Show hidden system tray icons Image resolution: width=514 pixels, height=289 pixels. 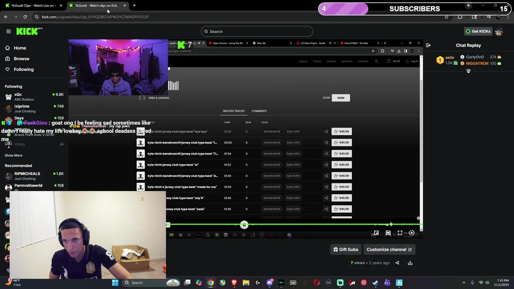[x=464, y=283]
